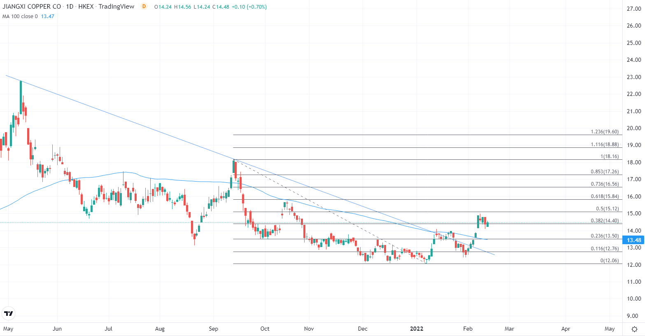Click 27.00 on the price axis
The height and width of the screenshot is (336, 645).
634,9
